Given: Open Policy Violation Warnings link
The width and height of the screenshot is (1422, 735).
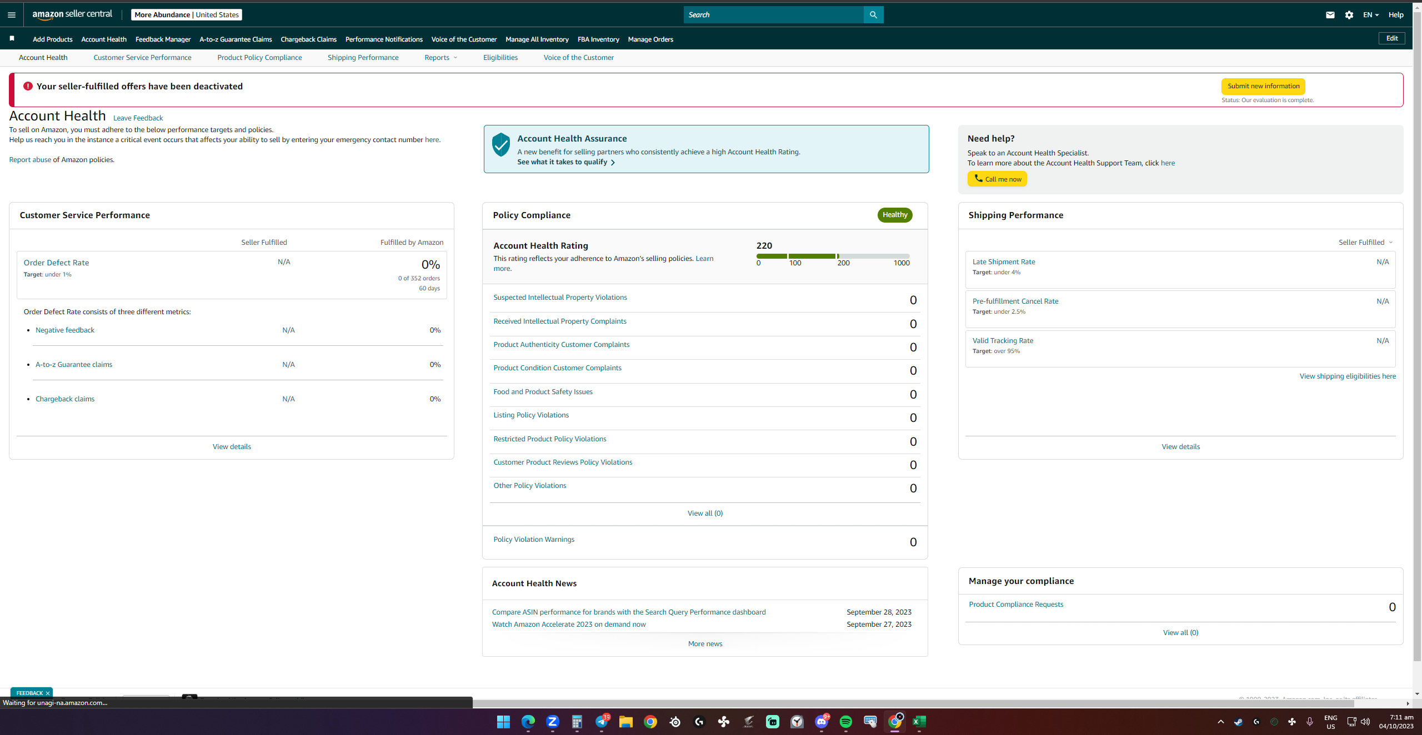Looking at the screenshot, I should click(x=534, y=540).
